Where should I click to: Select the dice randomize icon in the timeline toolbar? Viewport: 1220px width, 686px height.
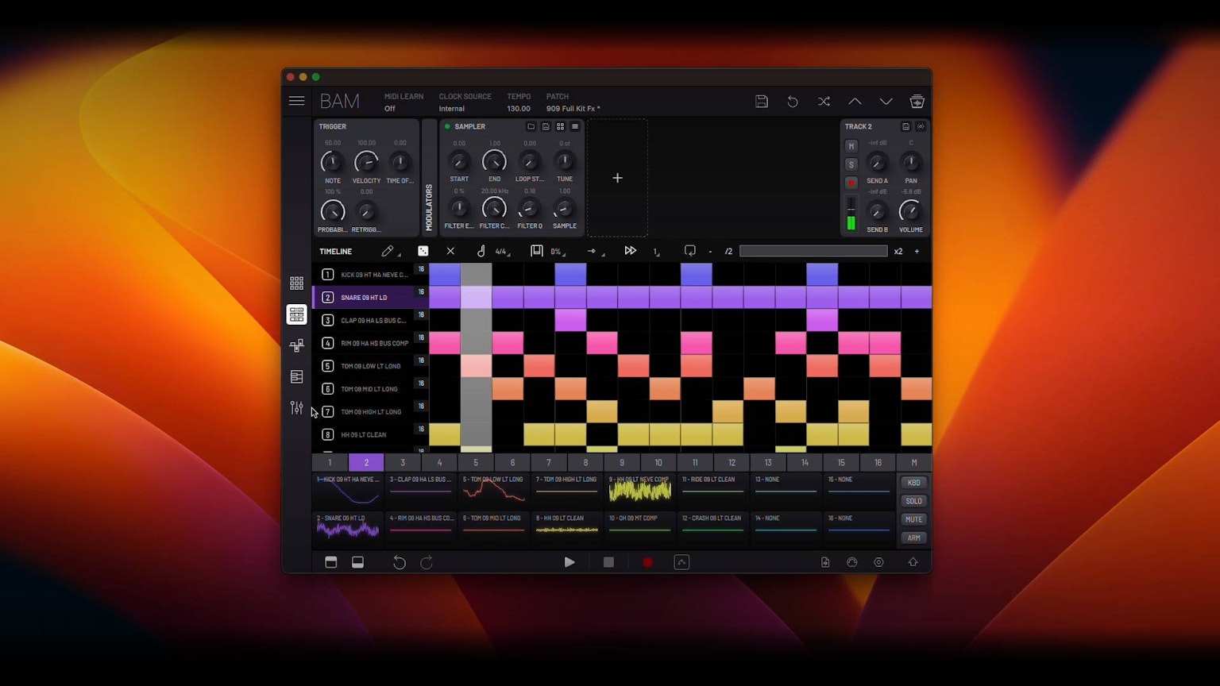pos(423,251)
